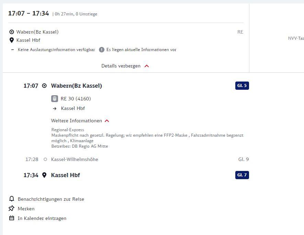Click the Gl. 7 platform badge
The height and width of the screenshot is (235, 304).
tap(242, 175)
